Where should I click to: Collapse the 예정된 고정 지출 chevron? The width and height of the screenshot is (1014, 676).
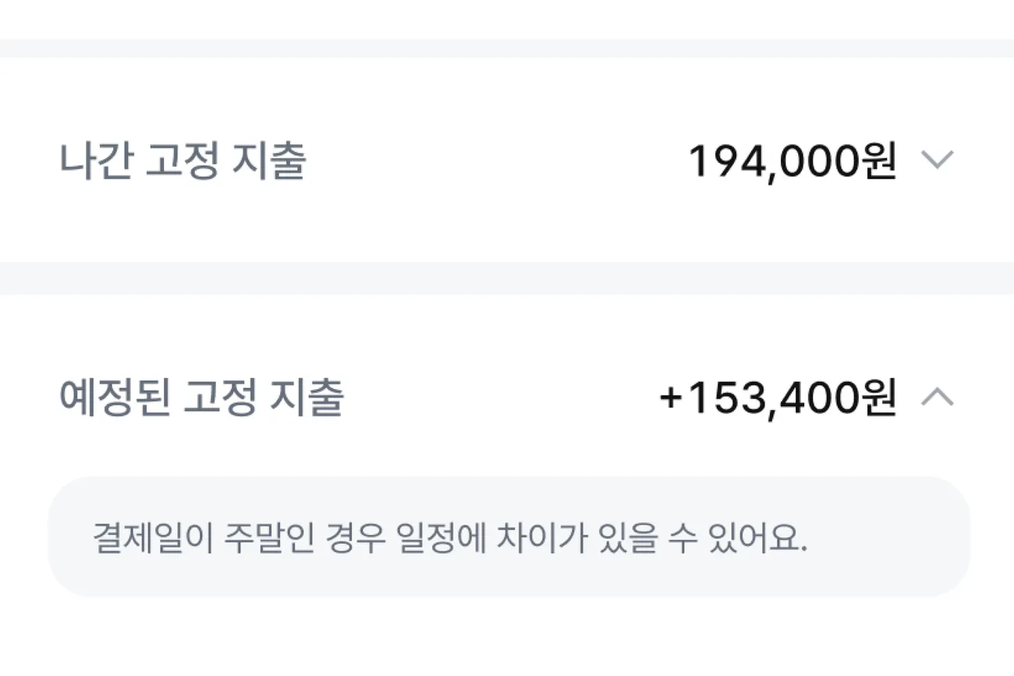[937, 398]
